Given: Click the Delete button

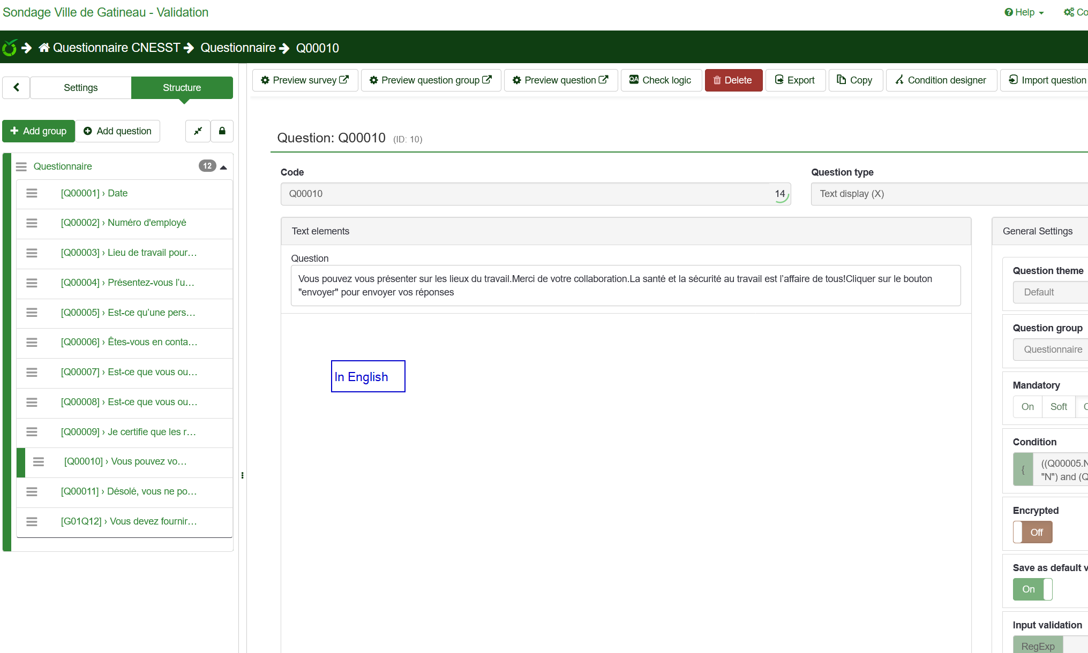Looking at the screenshot, I should [x=733, y=80].
